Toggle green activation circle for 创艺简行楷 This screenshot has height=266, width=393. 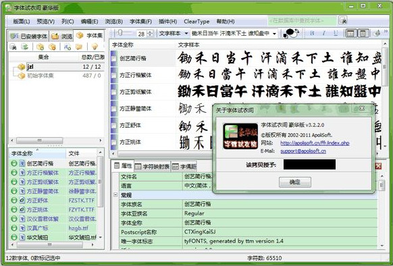coord(14,163)
